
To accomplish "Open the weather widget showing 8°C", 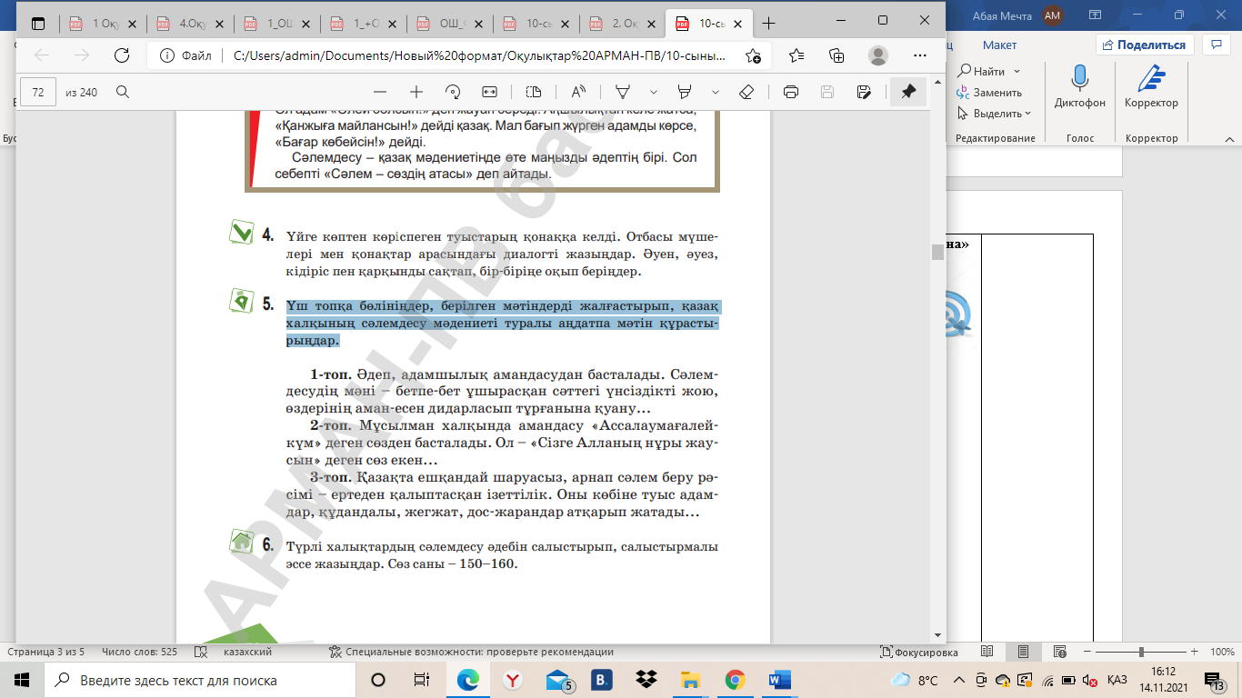I will click(916, 680).
